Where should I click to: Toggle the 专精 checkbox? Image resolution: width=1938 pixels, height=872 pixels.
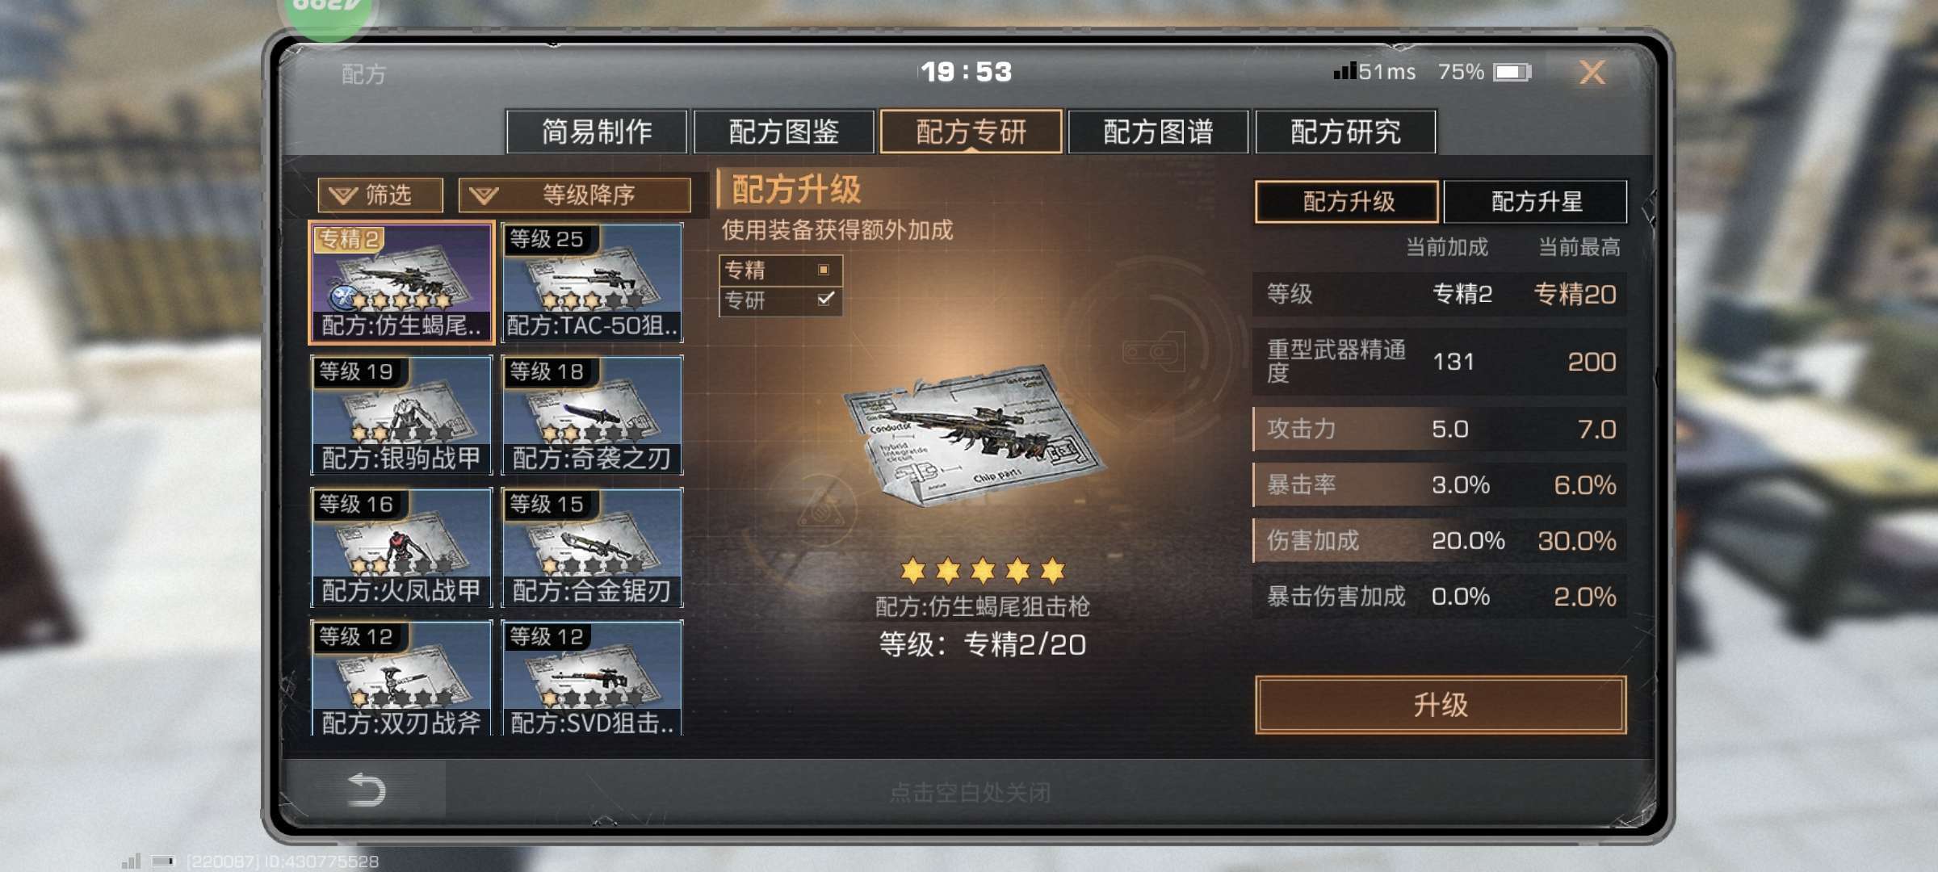pos(824,270)
